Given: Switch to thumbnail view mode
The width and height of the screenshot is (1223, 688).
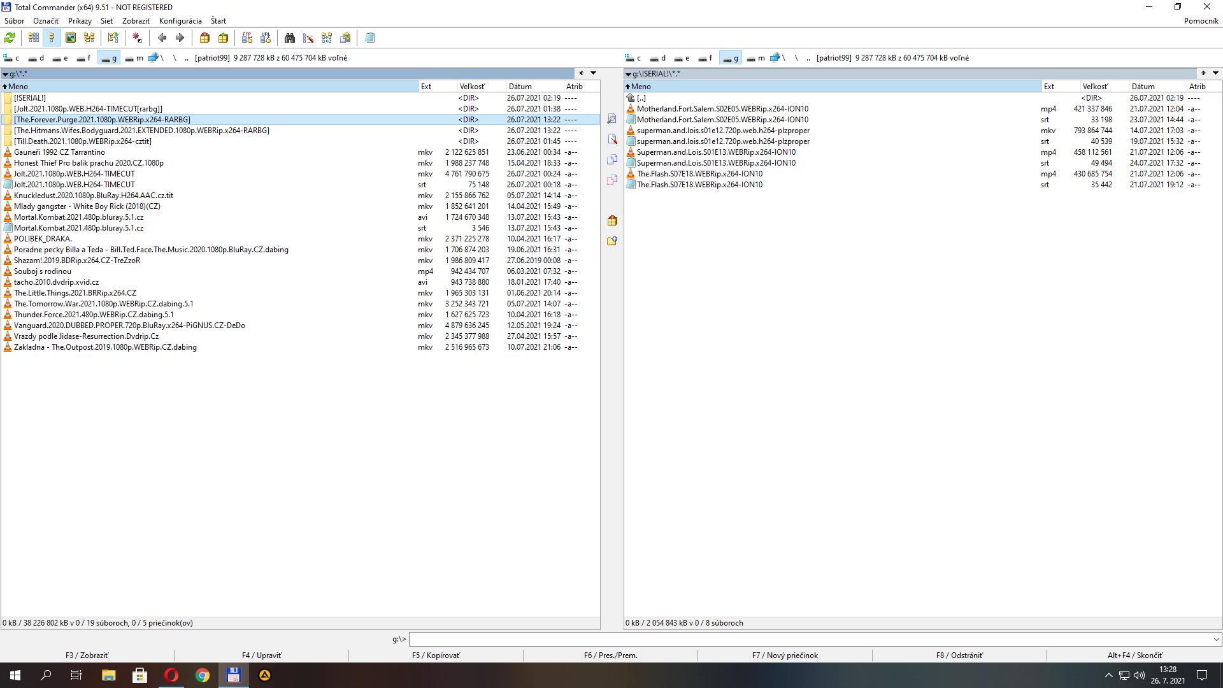Looking at the screenshot, I should (x=71, y=38).
